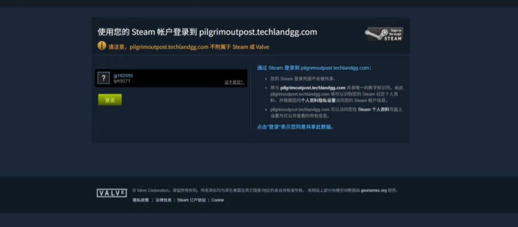Open the 隐私政策 footer link
The height and width of the screenshot is (227, 518).
pos(141,200)
